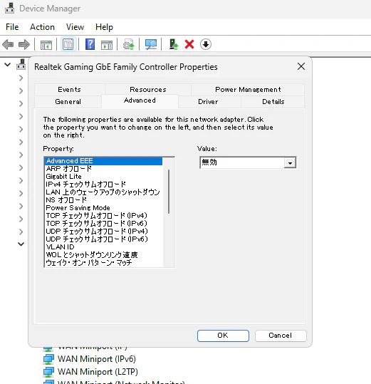Viewport: 371px width, 384px height.
Task: Select the WAN Miniport (L2TP) adapter icon
Action: click(x=48, y=372)
